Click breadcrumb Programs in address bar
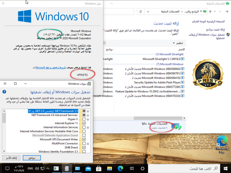Viewport: 231px width, 173px height. click(x=191, y=11)
